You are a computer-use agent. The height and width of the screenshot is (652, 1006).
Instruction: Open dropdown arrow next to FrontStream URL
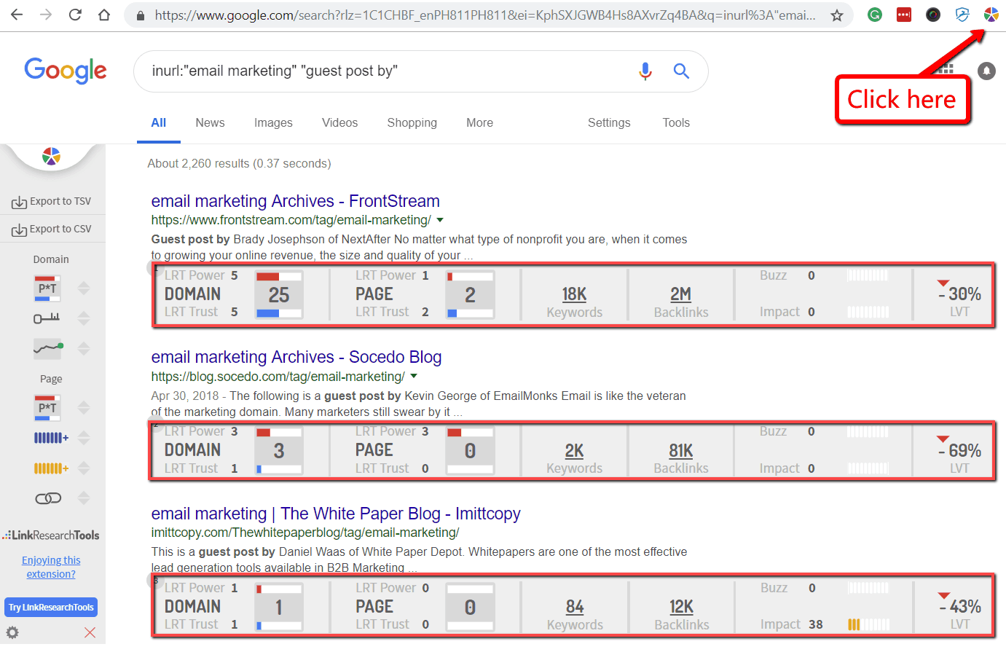pos(440,219)
